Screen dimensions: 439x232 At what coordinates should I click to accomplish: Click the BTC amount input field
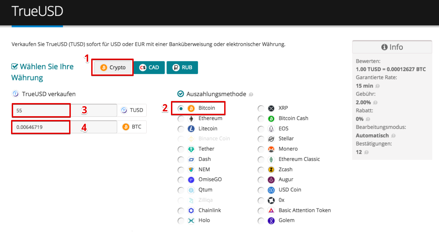pos(65,127)
